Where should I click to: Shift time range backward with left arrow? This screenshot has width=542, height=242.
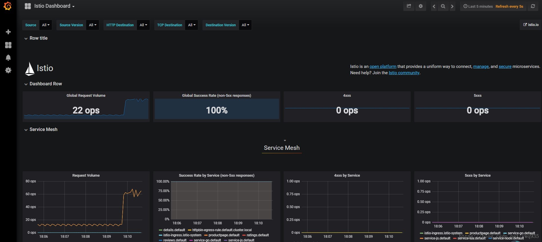coord(434,6)
